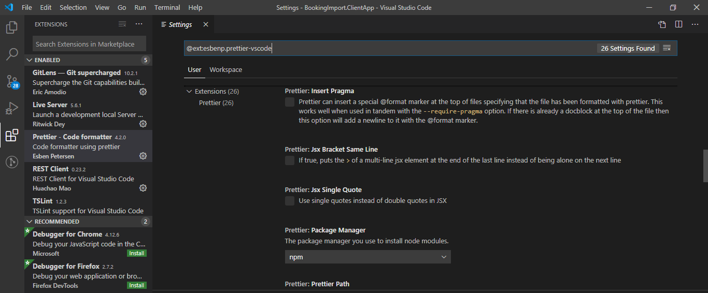Open editor more actions ellipsis
Screen dimensions: 708x293
[696, 24]
